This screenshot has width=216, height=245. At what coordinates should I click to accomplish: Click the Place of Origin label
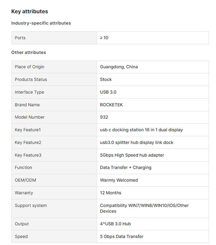[x=30, y=67]
